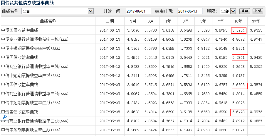The image size is (267, 136).
Task: Click the 曲线名称 combo box arrow button
Action: (91, 11)
